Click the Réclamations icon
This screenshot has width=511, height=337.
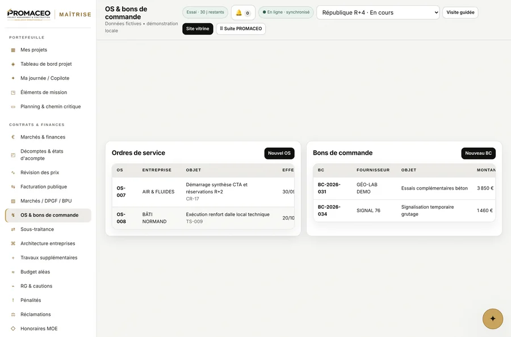[13, 314]
